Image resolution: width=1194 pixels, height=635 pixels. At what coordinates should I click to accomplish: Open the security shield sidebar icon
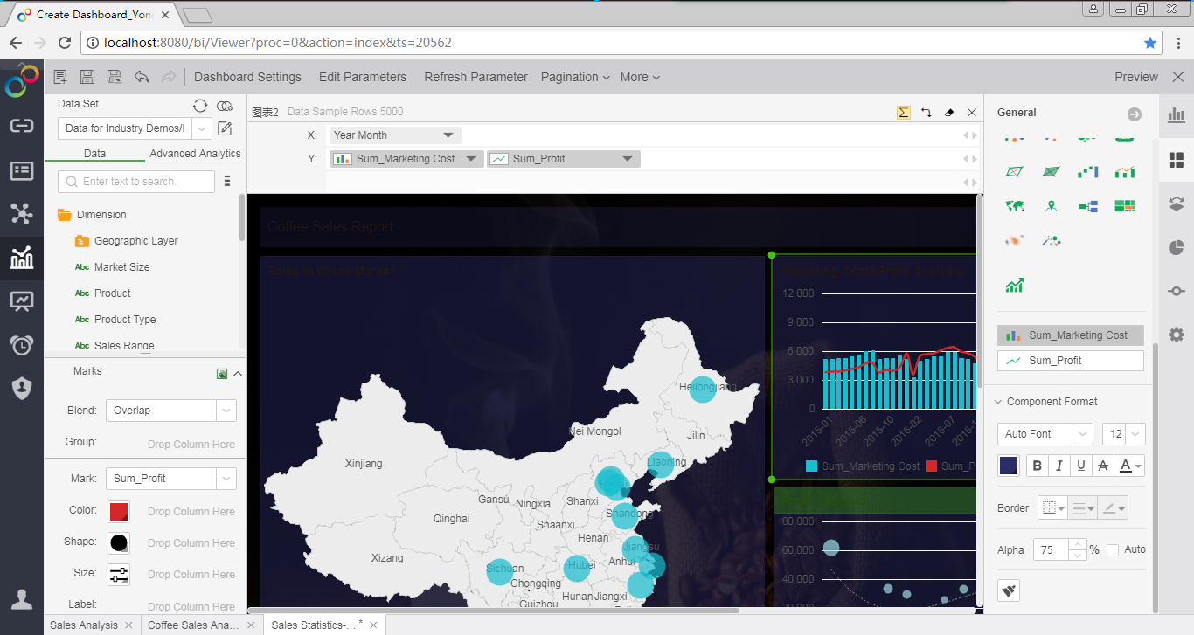(22, 389)
